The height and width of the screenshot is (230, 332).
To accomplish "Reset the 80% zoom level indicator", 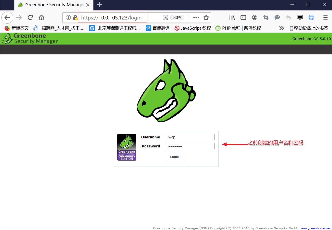I will [x=177, y=17].
